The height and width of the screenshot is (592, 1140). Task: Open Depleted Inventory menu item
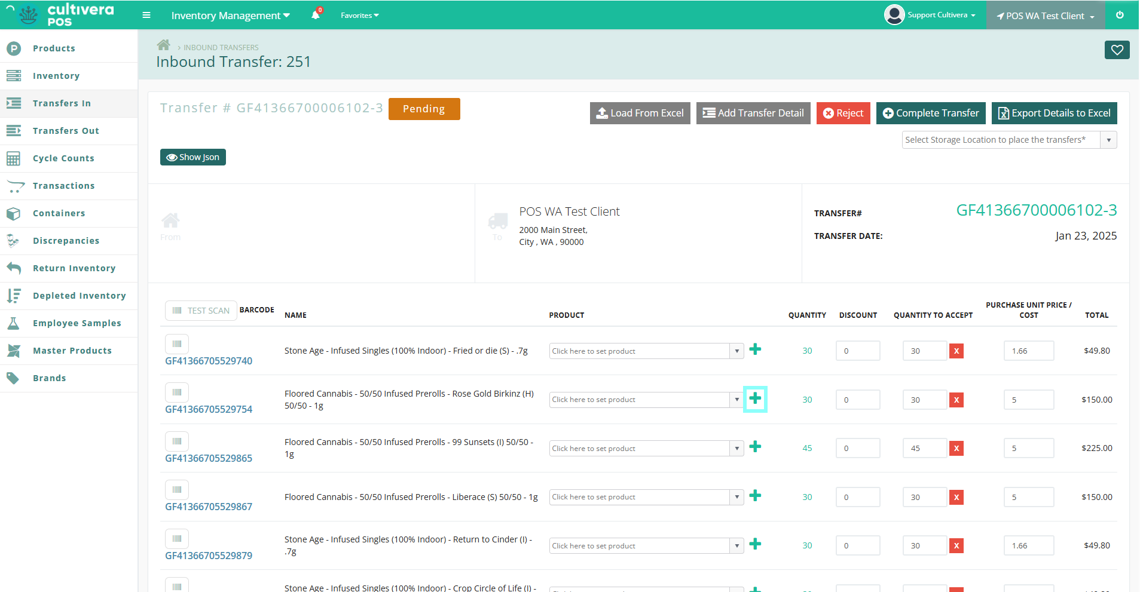pos(69,296)
